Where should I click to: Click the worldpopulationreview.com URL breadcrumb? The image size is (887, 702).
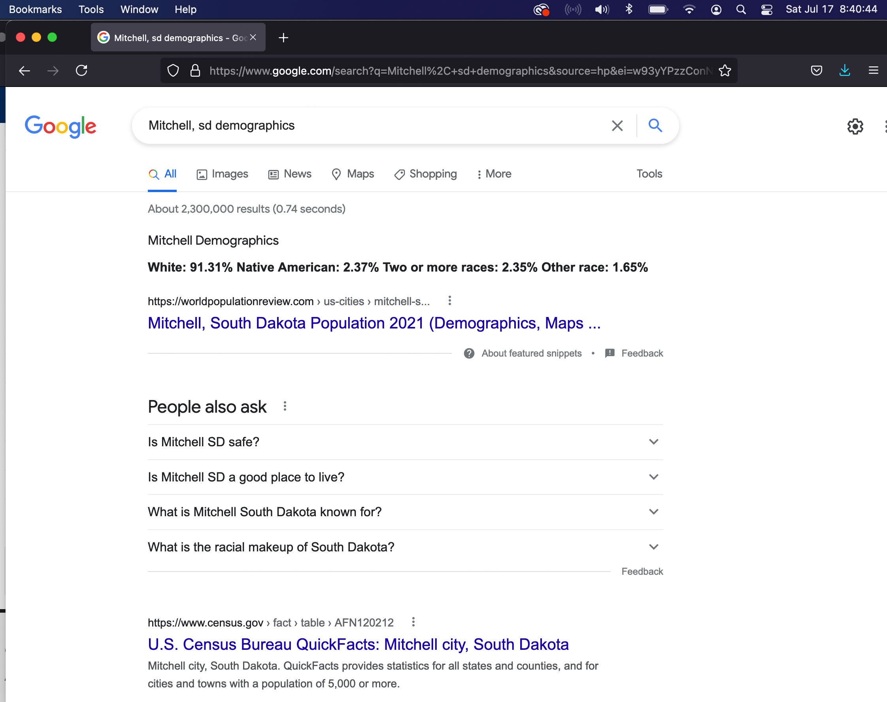[x=289, y=301]
